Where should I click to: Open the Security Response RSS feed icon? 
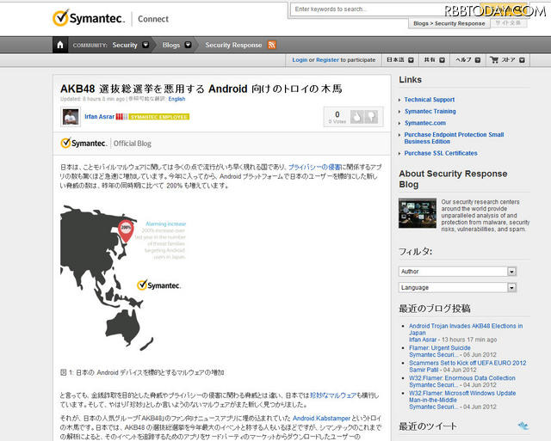pyautogui.click(x=272, y=45)
